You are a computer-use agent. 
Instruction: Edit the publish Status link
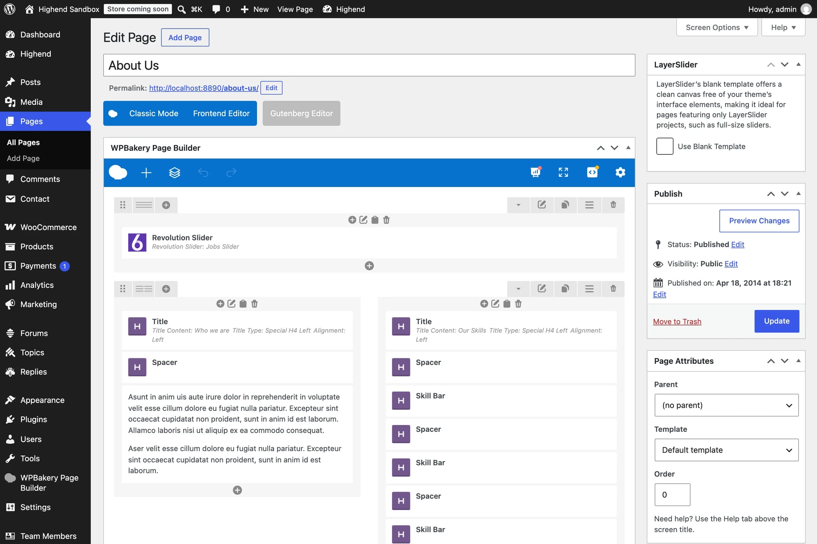(x=737, y=244)
